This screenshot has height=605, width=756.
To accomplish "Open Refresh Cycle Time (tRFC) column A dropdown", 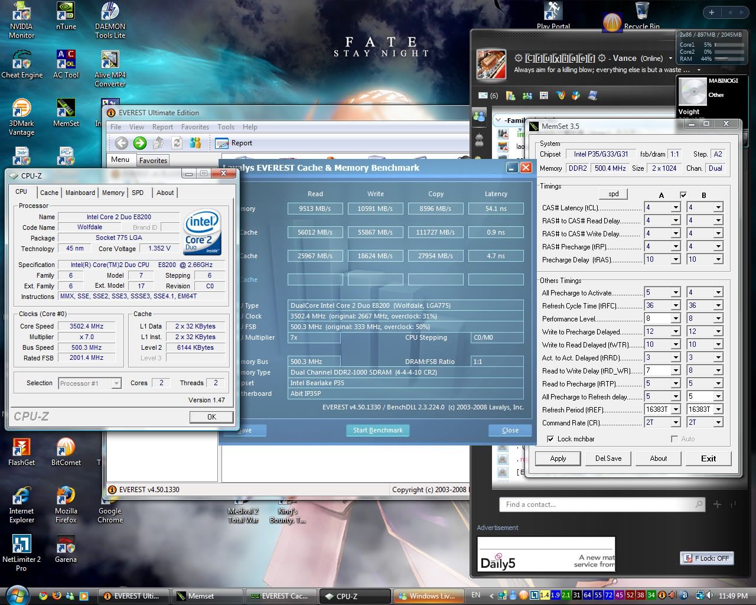I will 676,305.
